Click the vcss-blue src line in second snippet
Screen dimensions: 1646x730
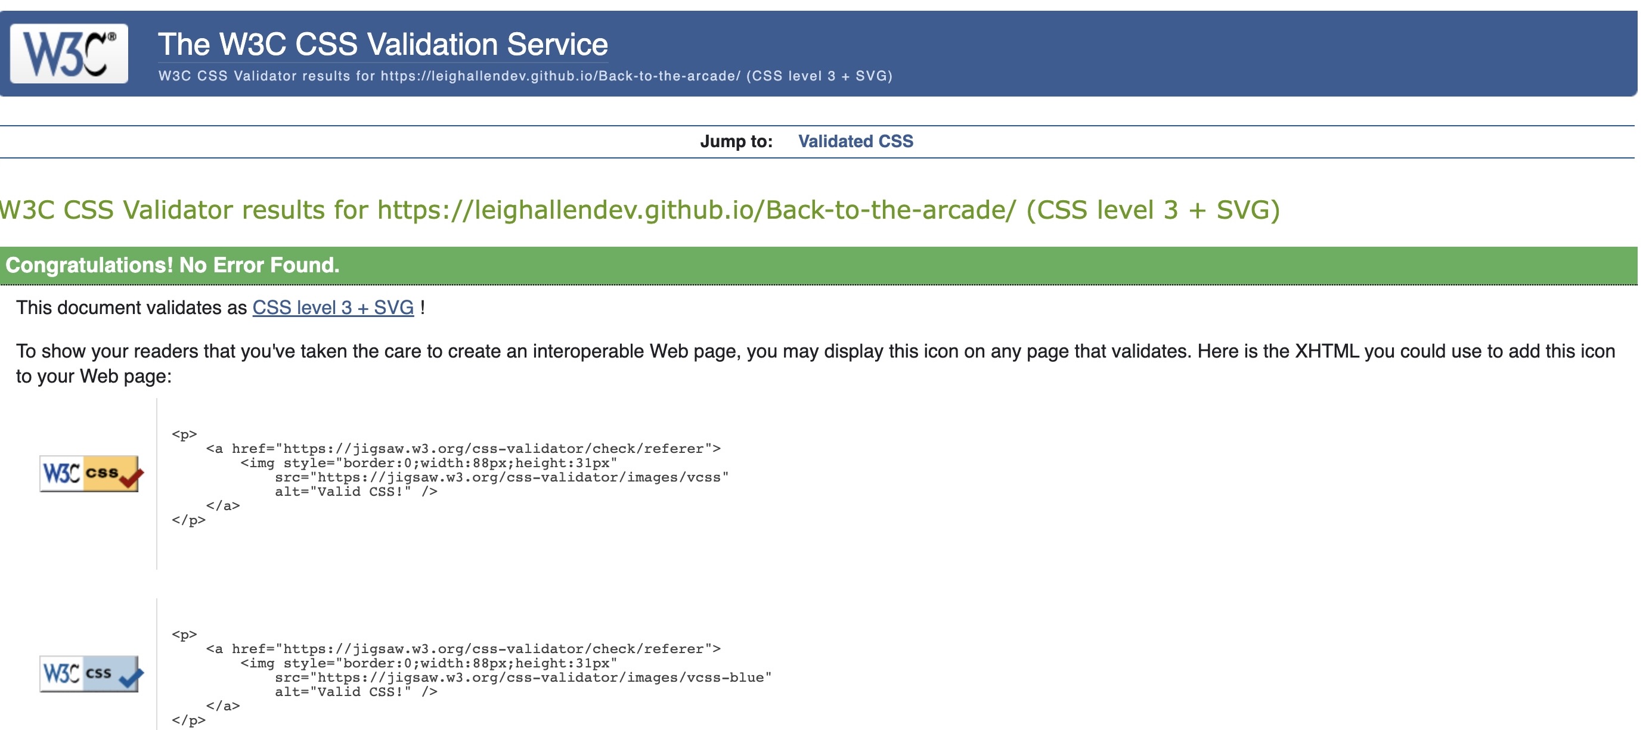pos(523,678)
